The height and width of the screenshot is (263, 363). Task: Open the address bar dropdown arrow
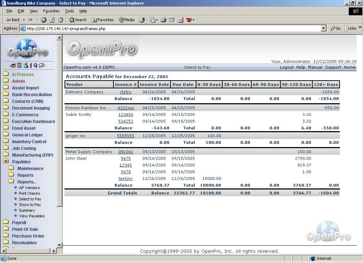pyautogui.click(x=323, y=28)
